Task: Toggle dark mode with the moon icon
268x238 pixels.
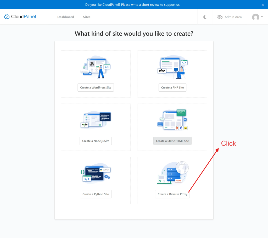Action: click(x=205, y=17)
